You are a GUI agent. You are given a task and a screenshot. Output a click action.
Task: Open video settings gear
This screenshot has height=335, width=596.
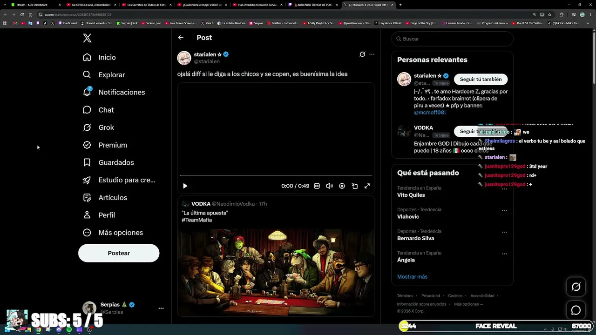coord(342,186)
